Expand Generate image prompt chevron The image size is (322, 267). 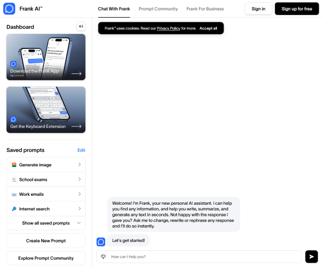80,165
